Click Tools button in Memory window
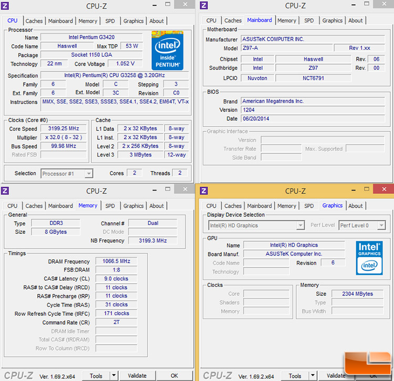The height and width of the screenshot is (381, 394). 96,376
